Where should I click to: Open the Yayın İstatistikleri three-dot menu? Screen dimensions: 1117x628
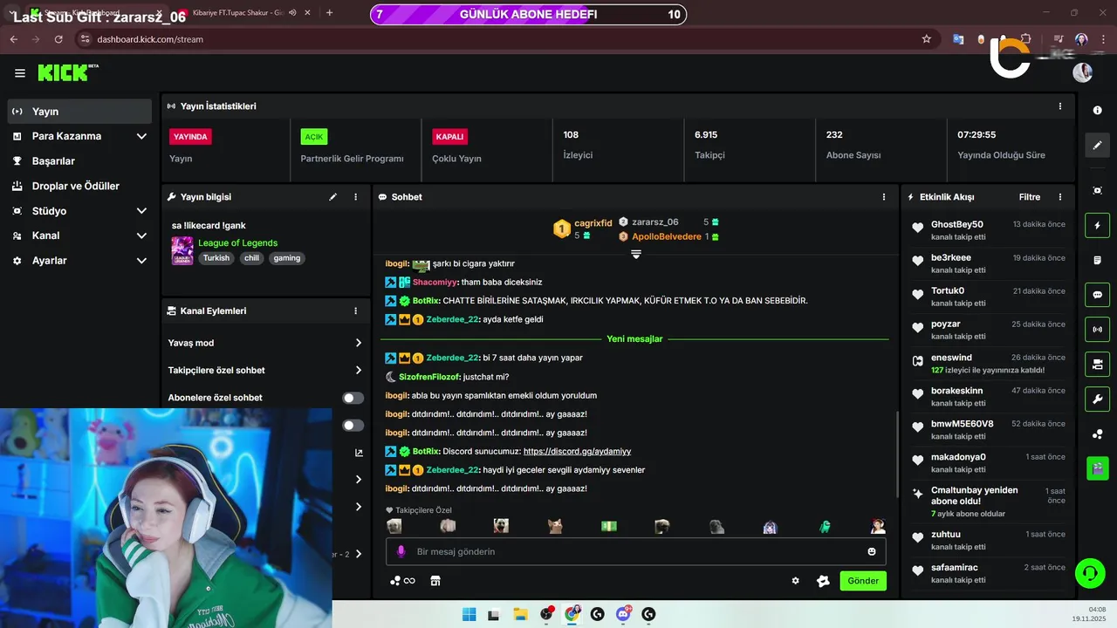1060,106
